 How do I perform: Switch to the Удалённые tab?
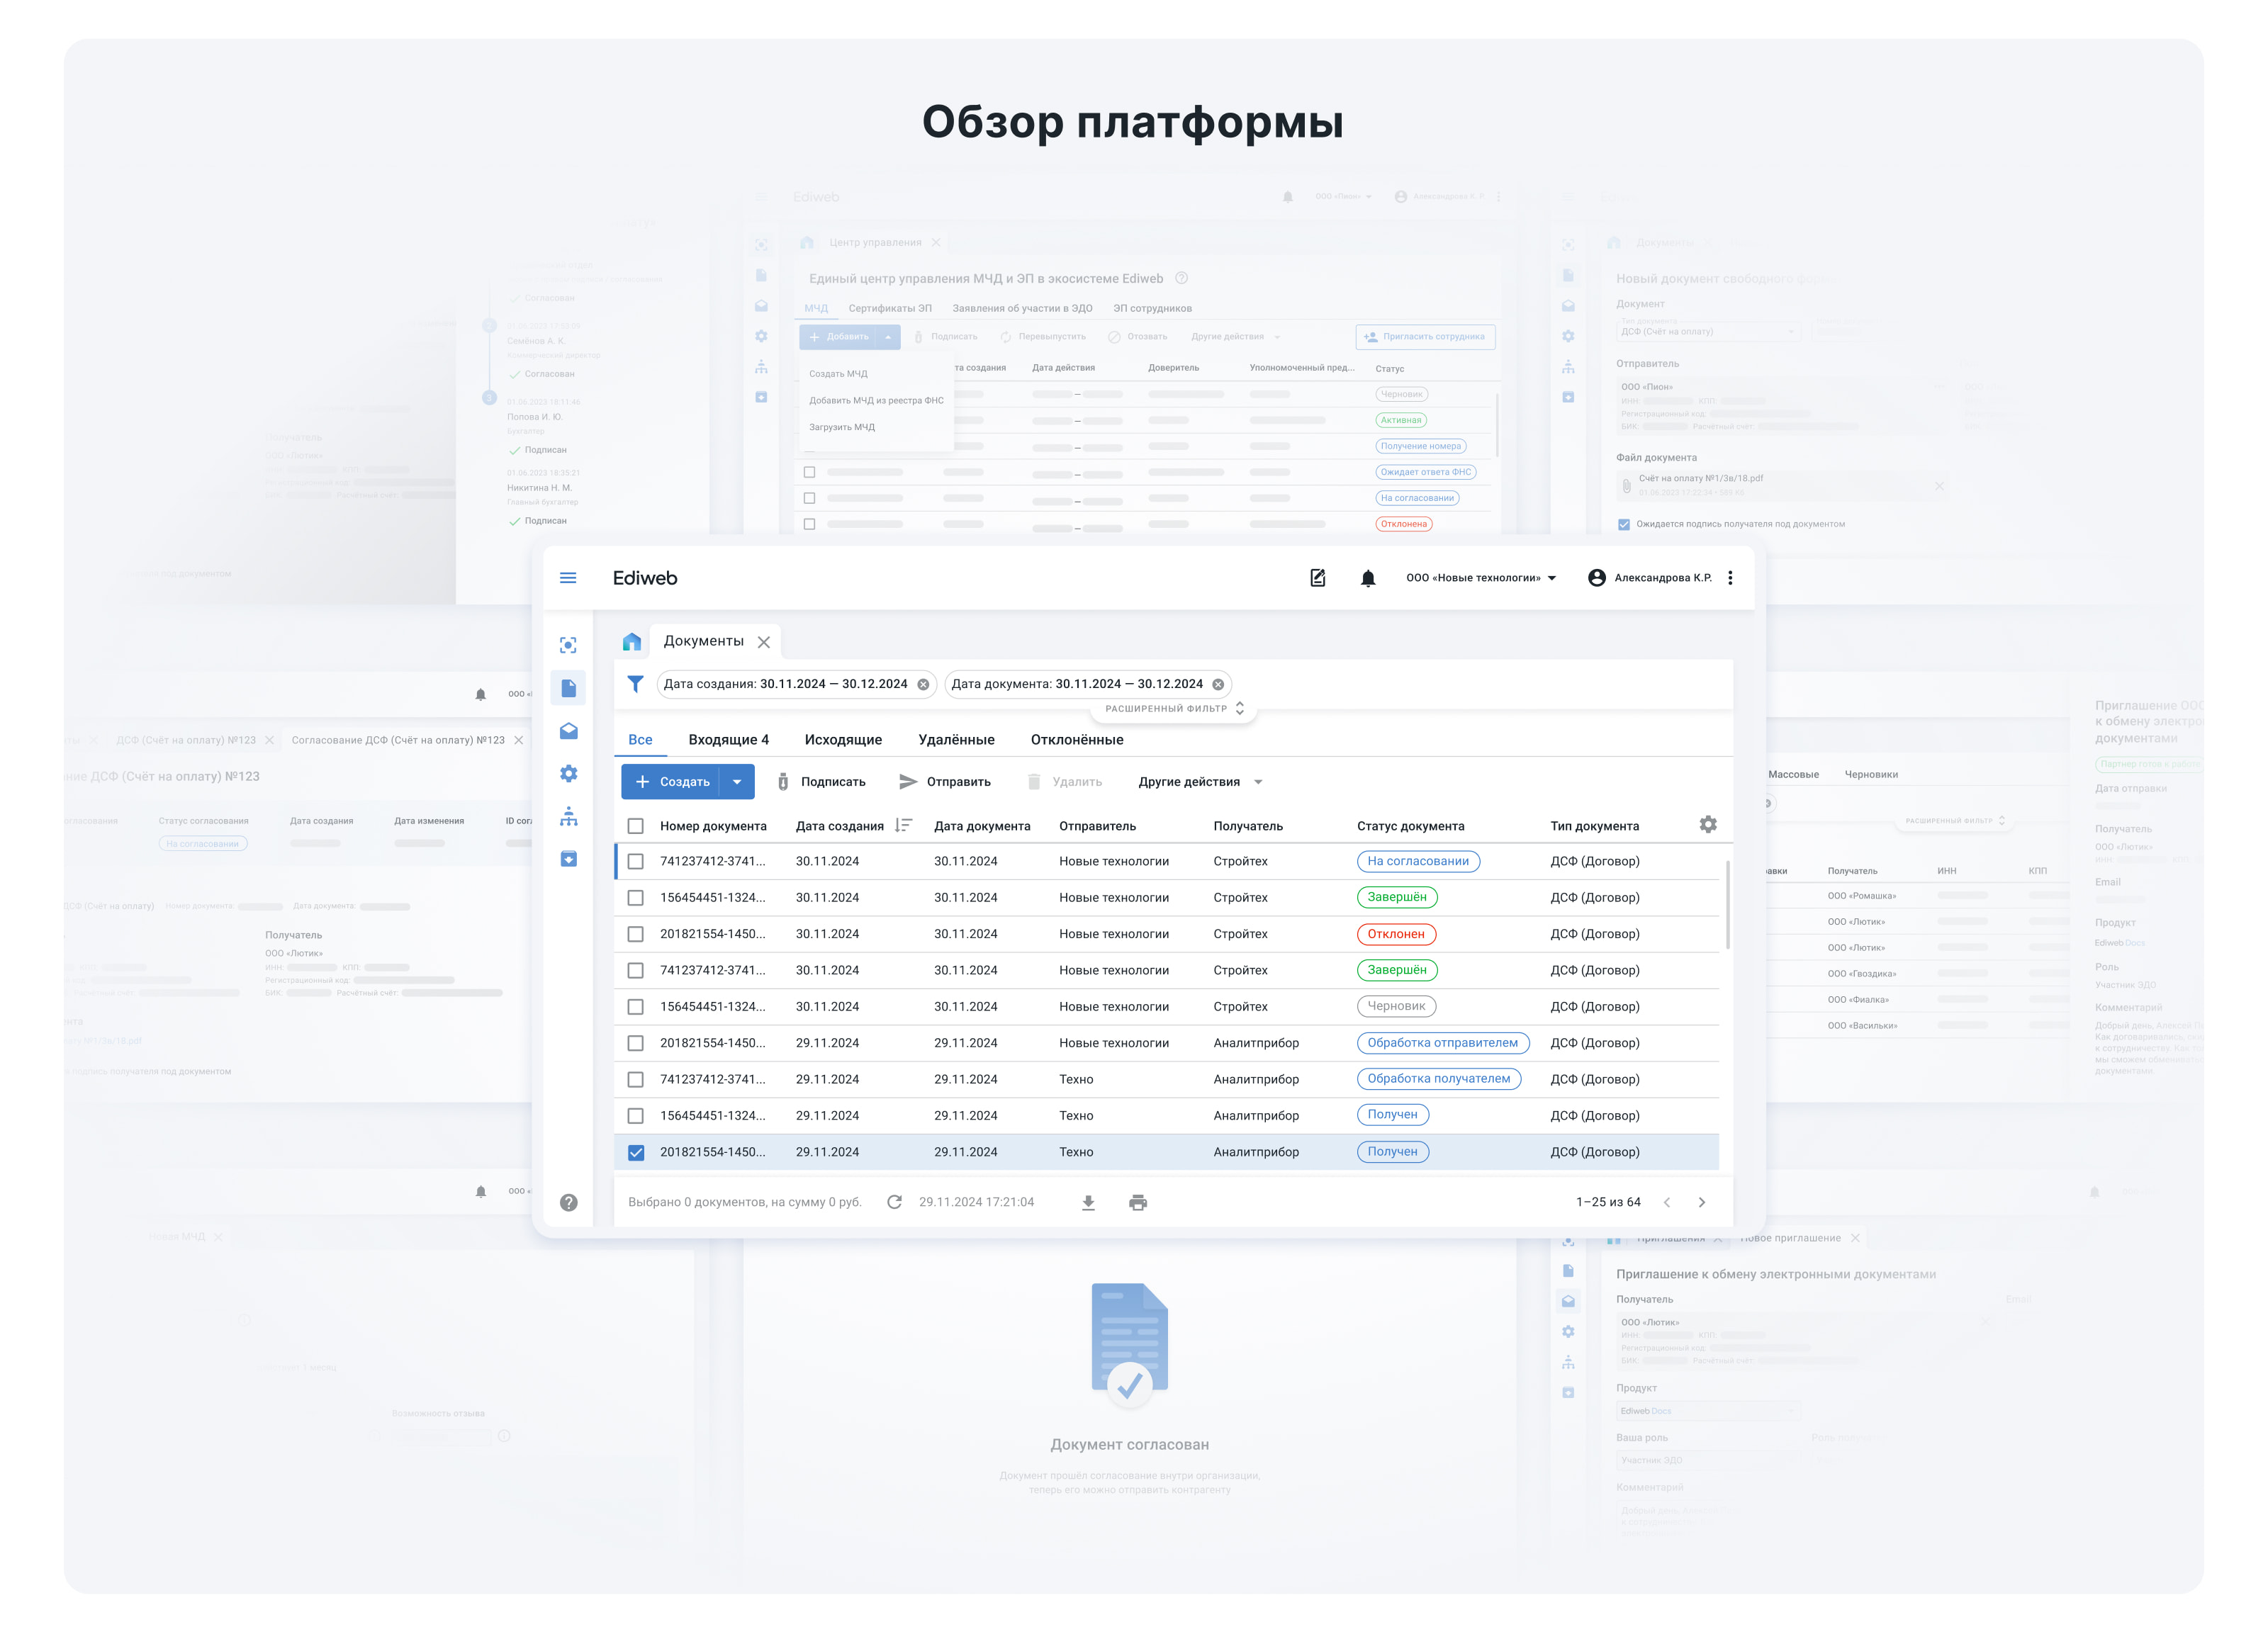[956, 740]
